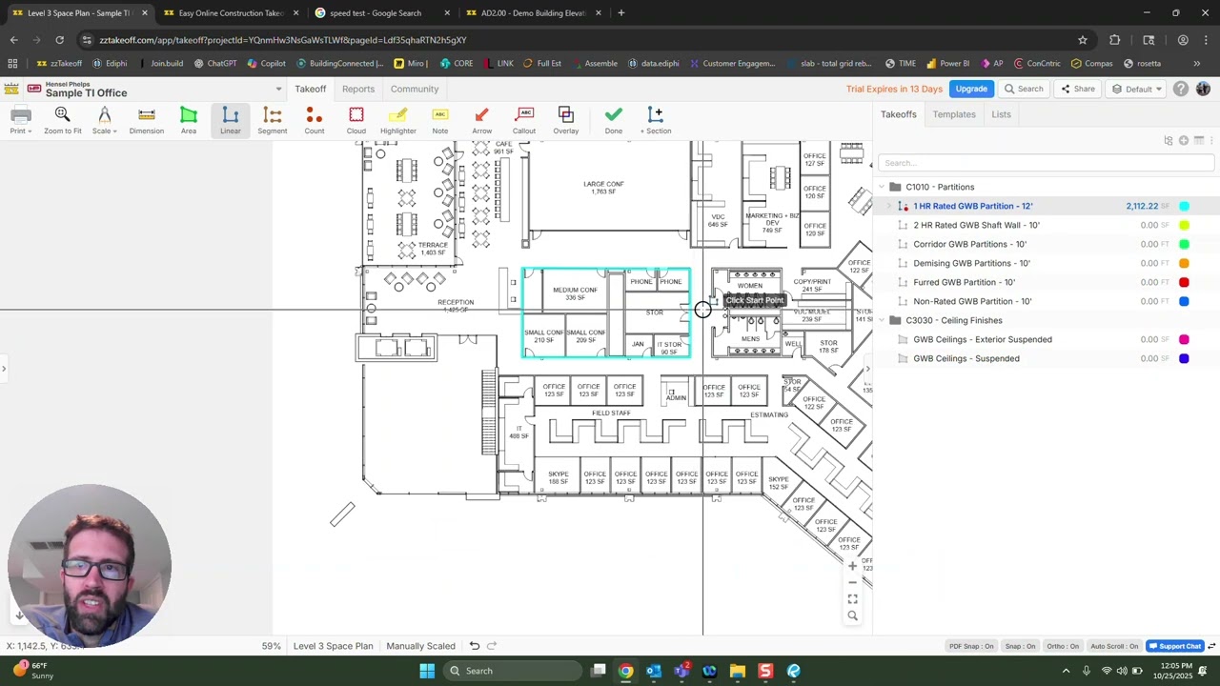
Task: Click the red swatch for Furred GWB Partition
Action: 1184,282
